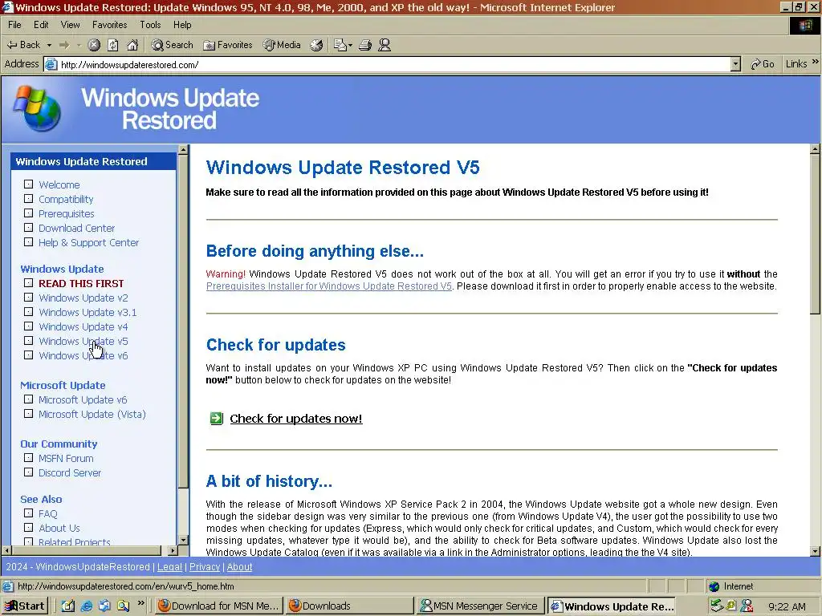Click the Go button
The width and height of the screenshot is (822, 616).
[763, 64]
